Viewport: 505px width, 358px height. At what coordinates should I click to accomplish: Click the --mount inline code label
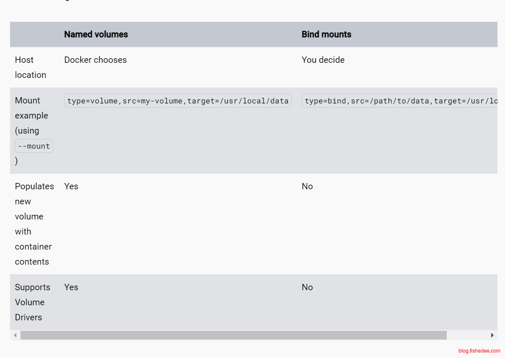click(34, 146)
